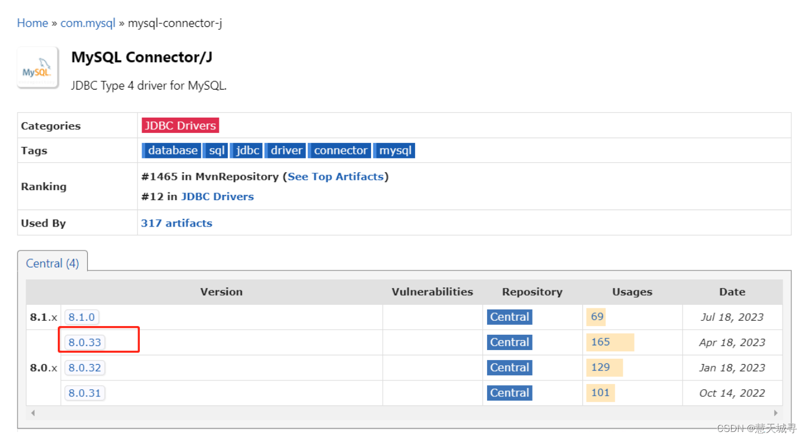
Task: Open See Top Artifacts link
Action: 335,176
